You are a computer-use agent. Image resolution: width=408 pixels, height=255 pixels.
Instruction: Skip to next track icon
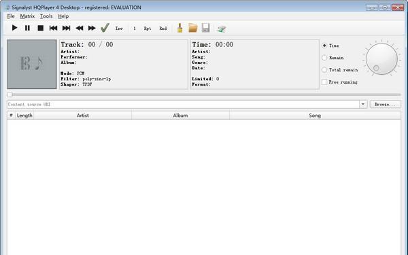66,28
